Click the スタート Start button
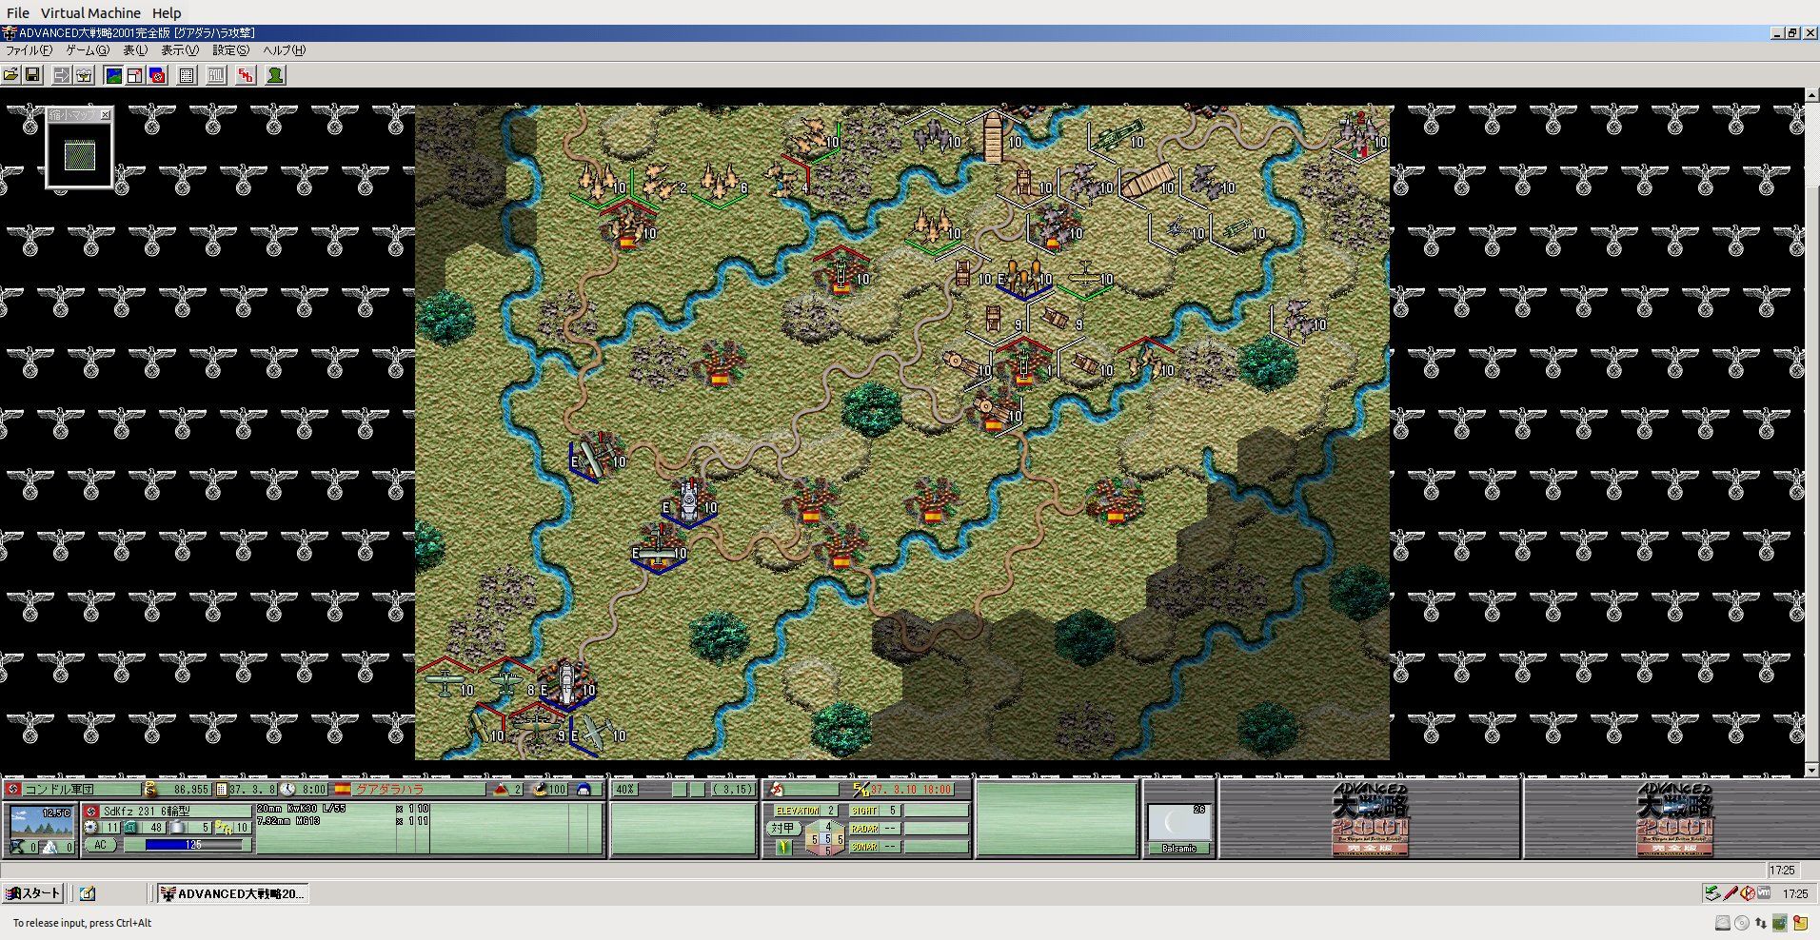 [33, 893]
